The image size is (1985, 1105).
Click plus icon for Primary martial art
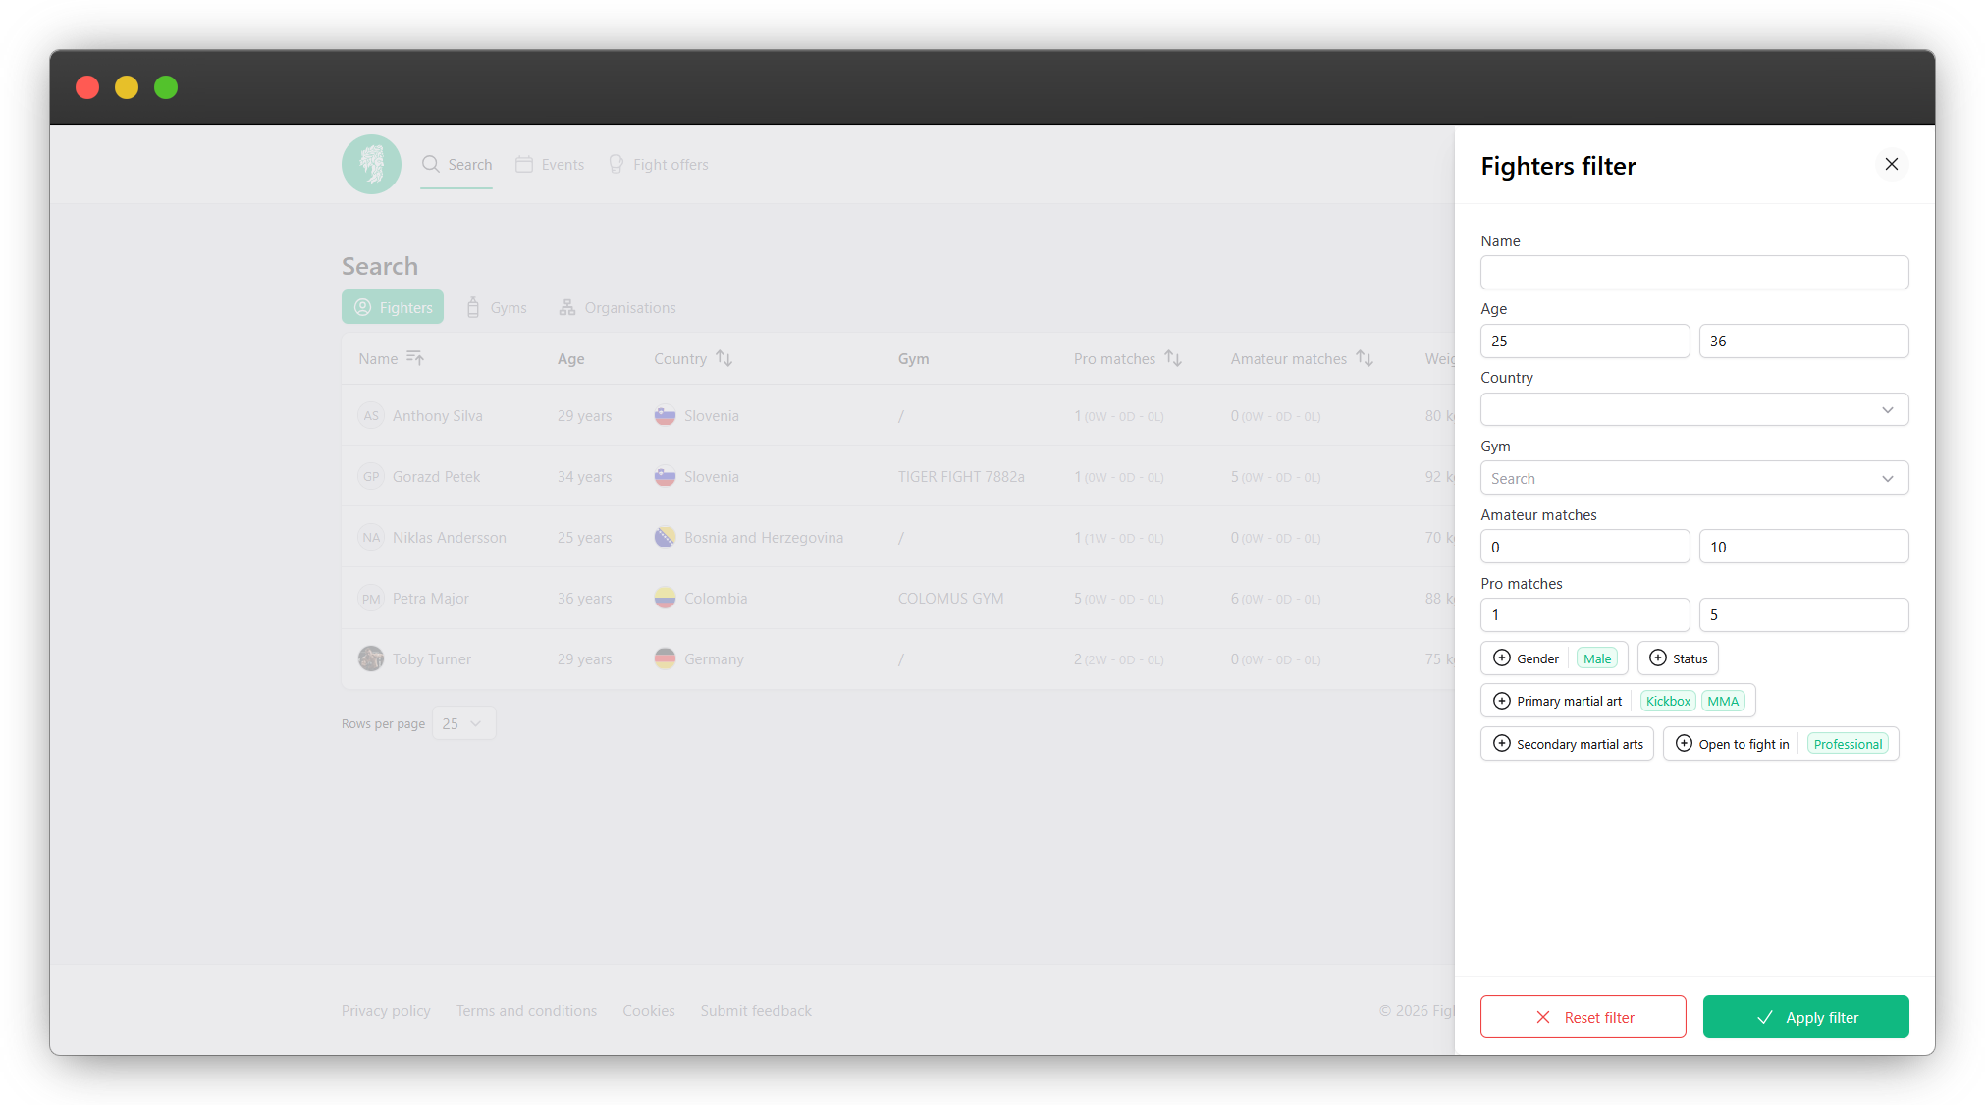(1502, 701)
